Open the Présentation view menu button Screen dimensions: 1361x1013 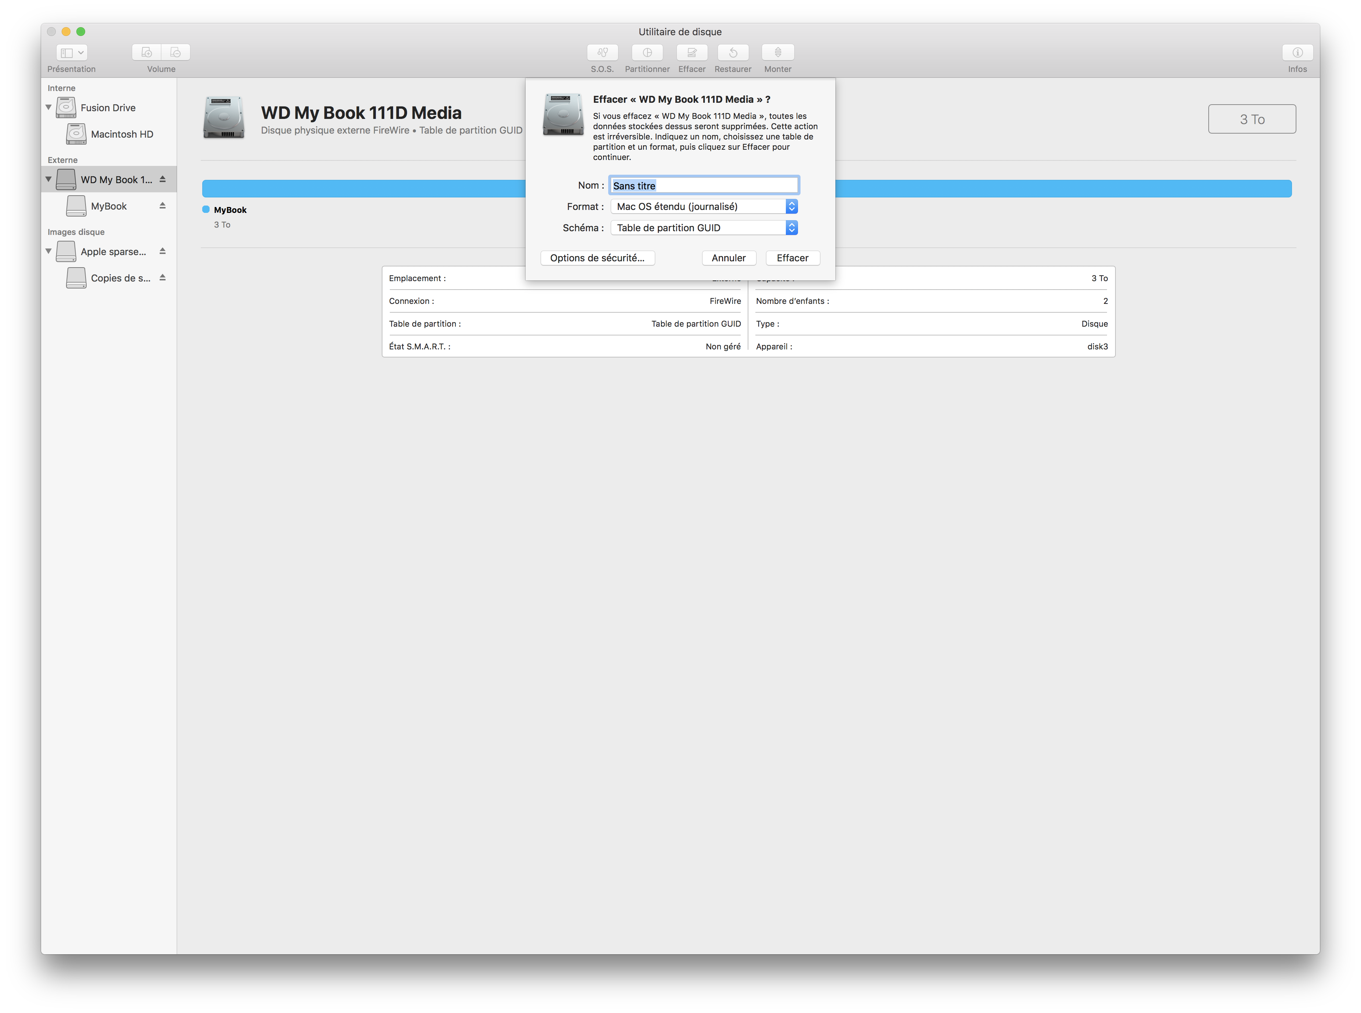pos(72,53)
